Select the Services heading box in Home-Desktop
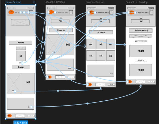The image size is (159, 124). tap(21, 67)
